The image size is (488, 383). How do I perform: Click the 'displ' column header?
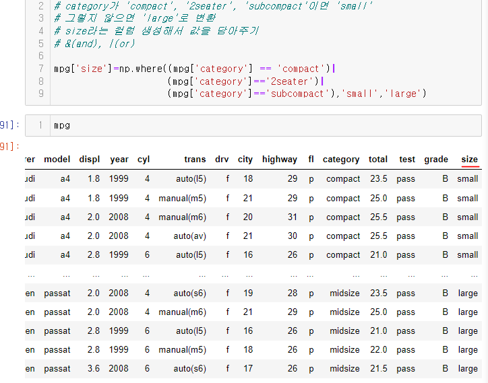[90, 160]
